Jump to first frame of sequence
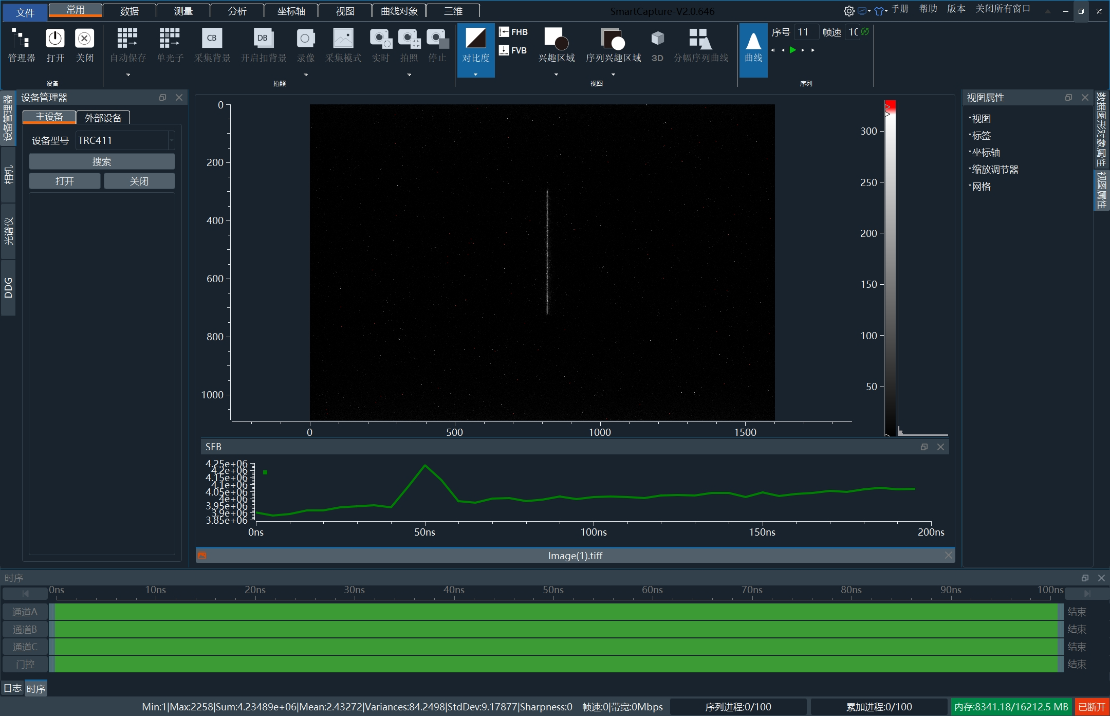 (x=773, y=50)
